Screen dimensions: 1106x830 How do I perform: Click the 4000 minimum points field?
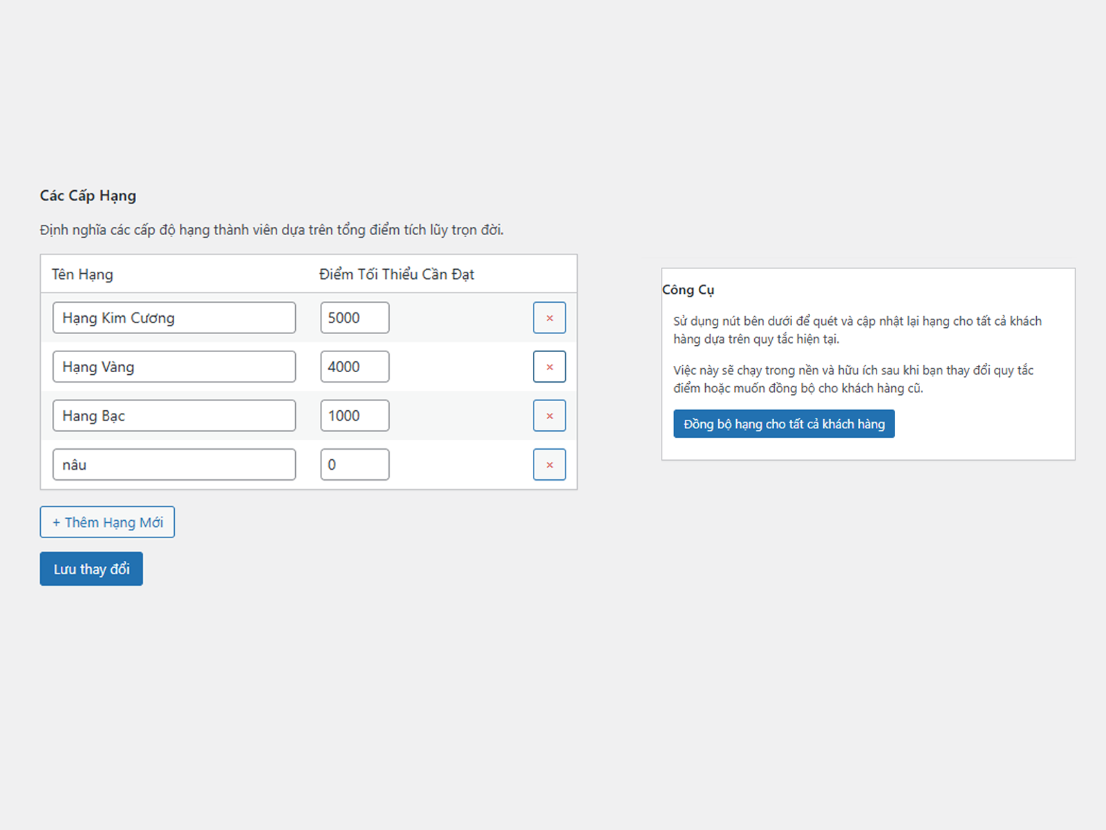coord(355,367)
